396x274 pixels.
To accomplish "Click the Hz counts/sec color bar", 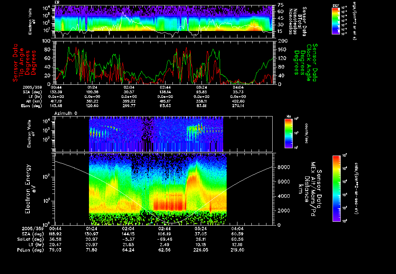I will tap(288, 134).
